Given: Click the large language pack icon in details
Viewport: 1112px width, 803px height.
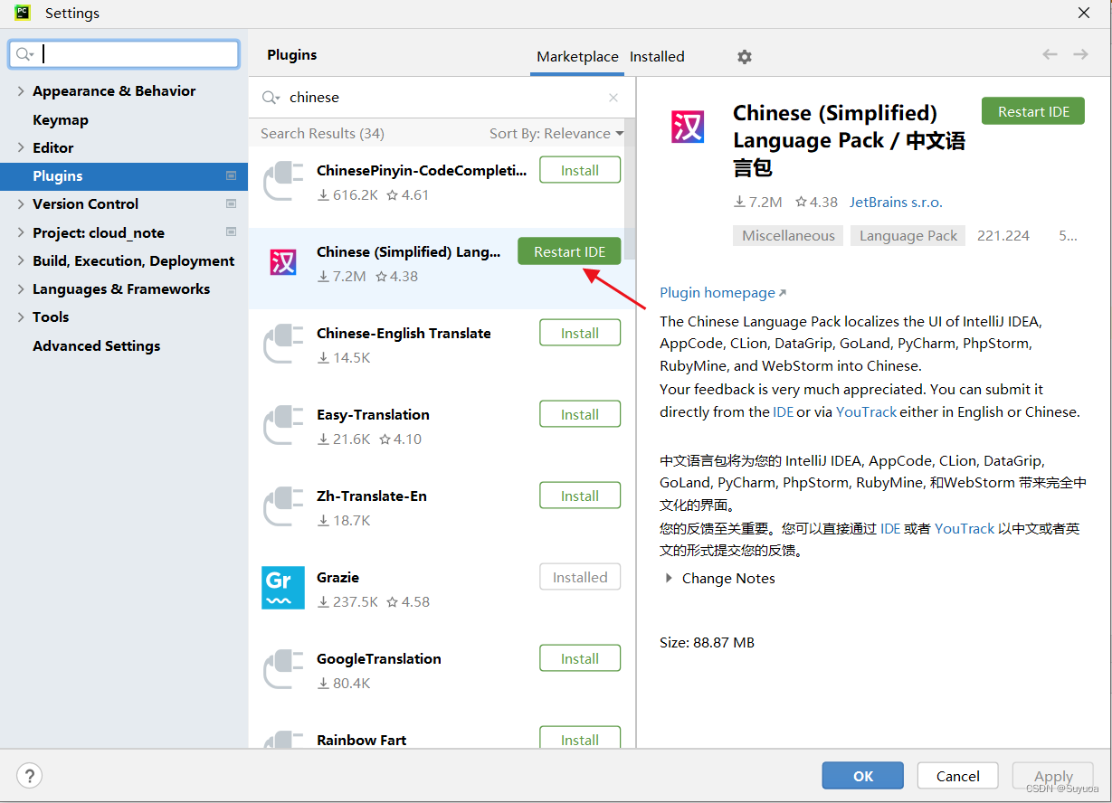Looking at the screenshot, I should pos(689,127).
